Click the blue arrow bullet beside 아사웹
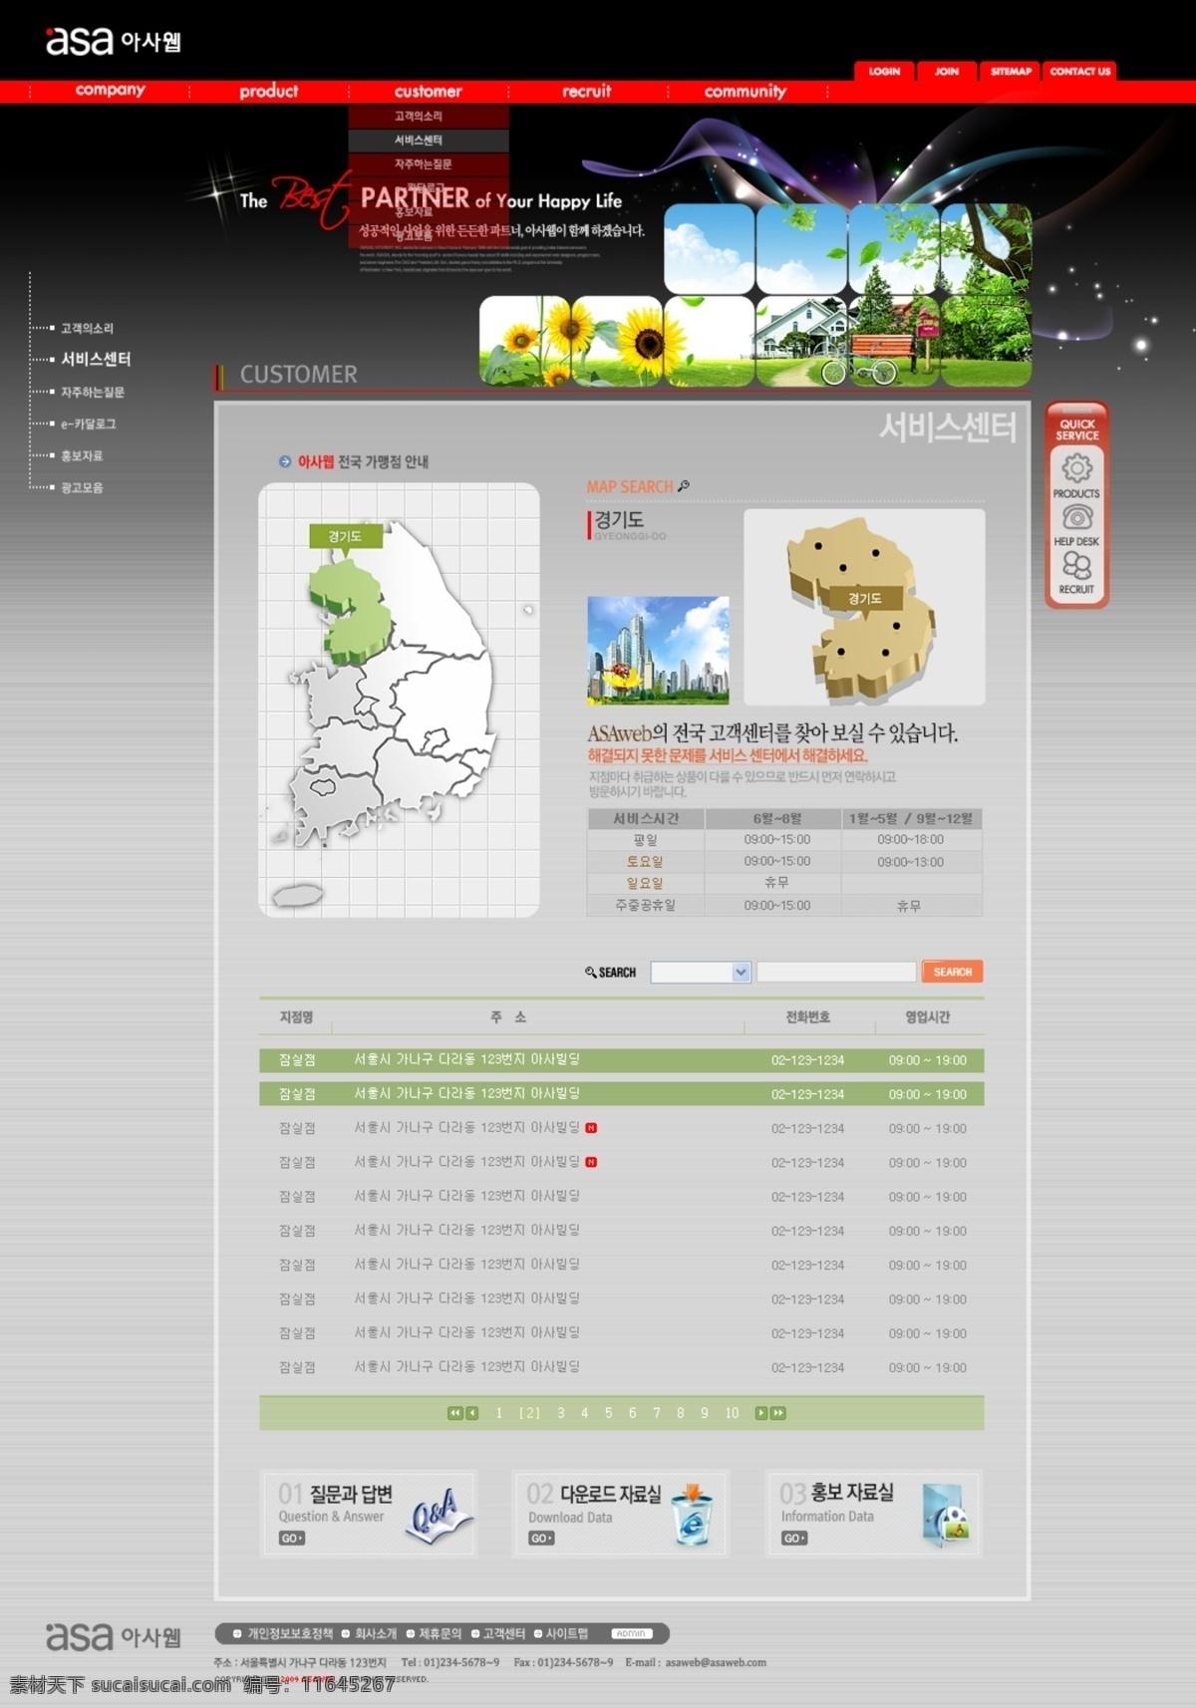Viewport: 1196px width, 1708px height. point(285,461)
